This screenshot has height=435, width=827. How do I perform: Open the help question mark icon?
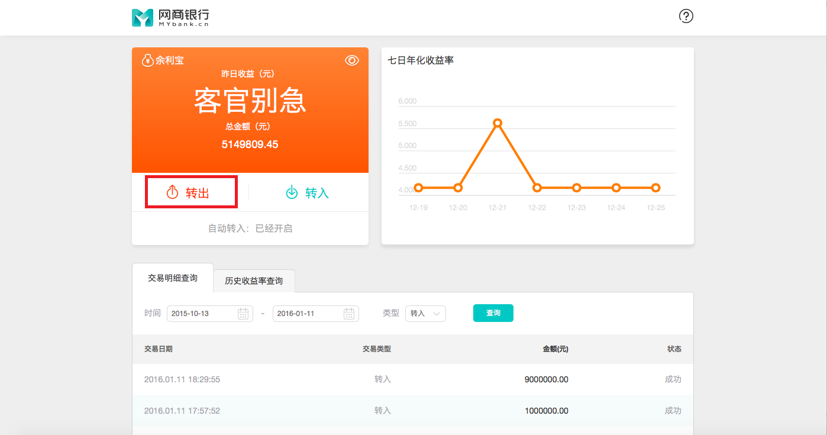click(686, 16)
